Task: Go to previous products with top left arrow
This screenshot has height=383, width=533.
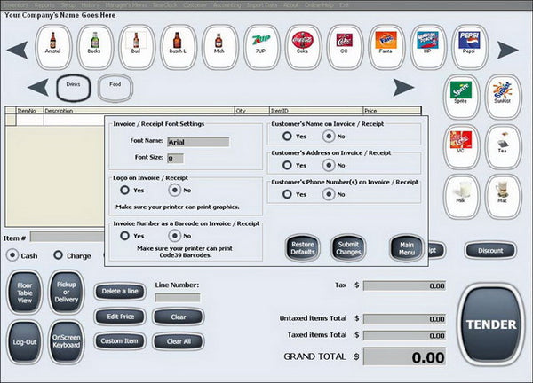Action: pyautogui.click(x=17, y=50)
